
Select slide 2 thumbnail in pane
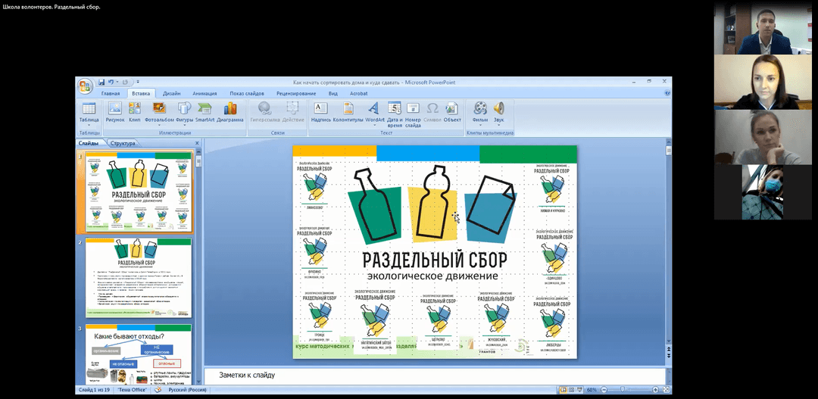click(x=139, y=277)
